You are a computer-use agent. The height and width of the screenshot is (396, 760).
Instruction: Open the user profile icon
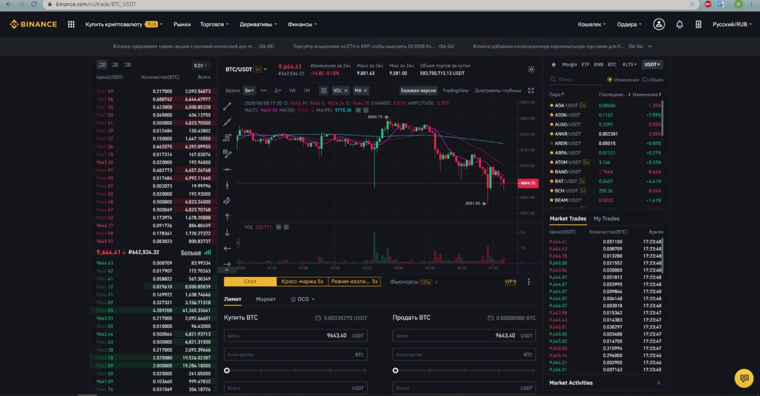point(659,24)
